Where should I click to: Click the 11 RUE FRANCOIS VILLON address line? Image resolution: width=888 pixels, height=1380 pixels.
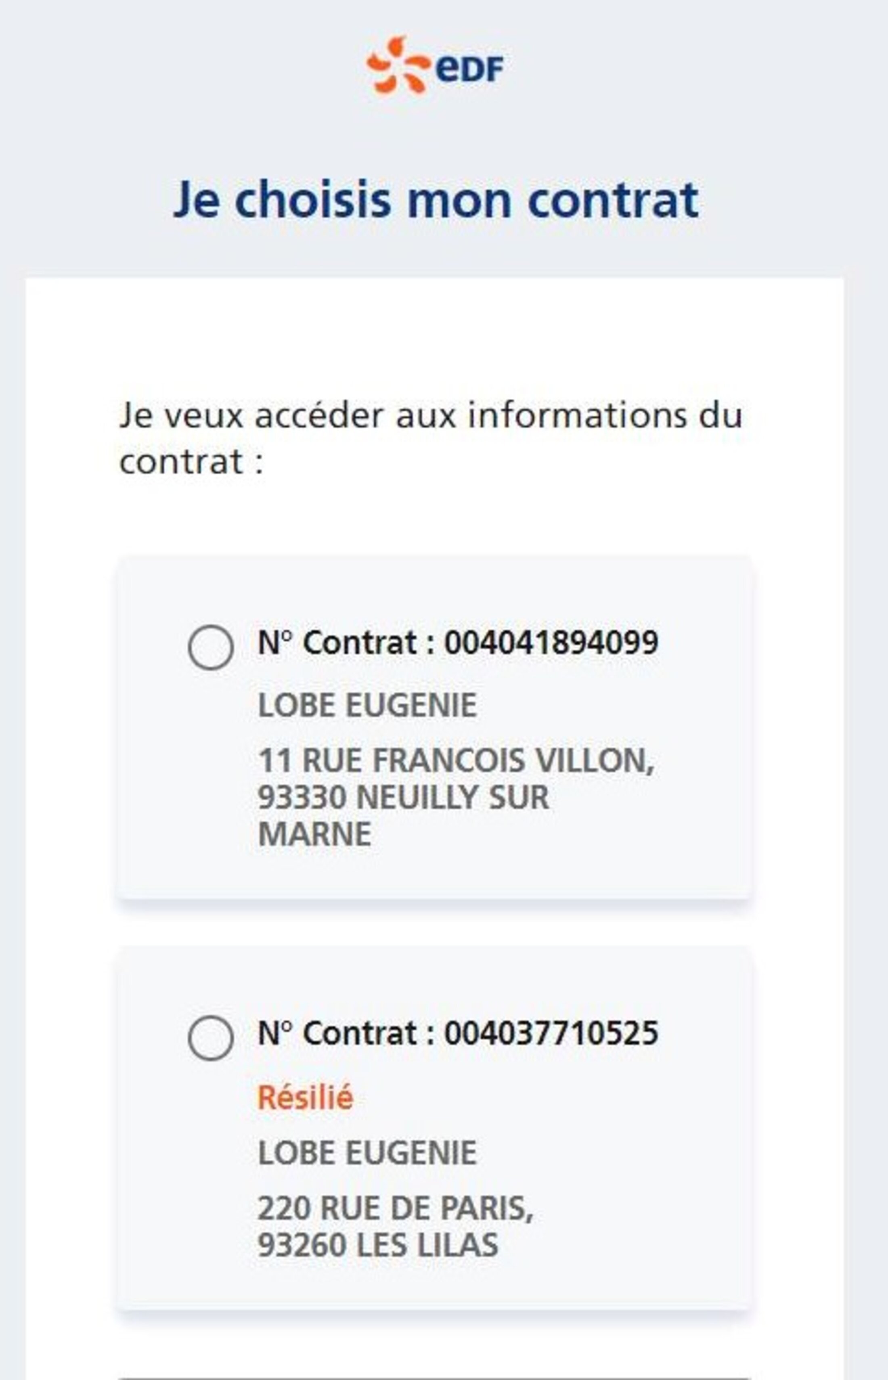[456, 760]
